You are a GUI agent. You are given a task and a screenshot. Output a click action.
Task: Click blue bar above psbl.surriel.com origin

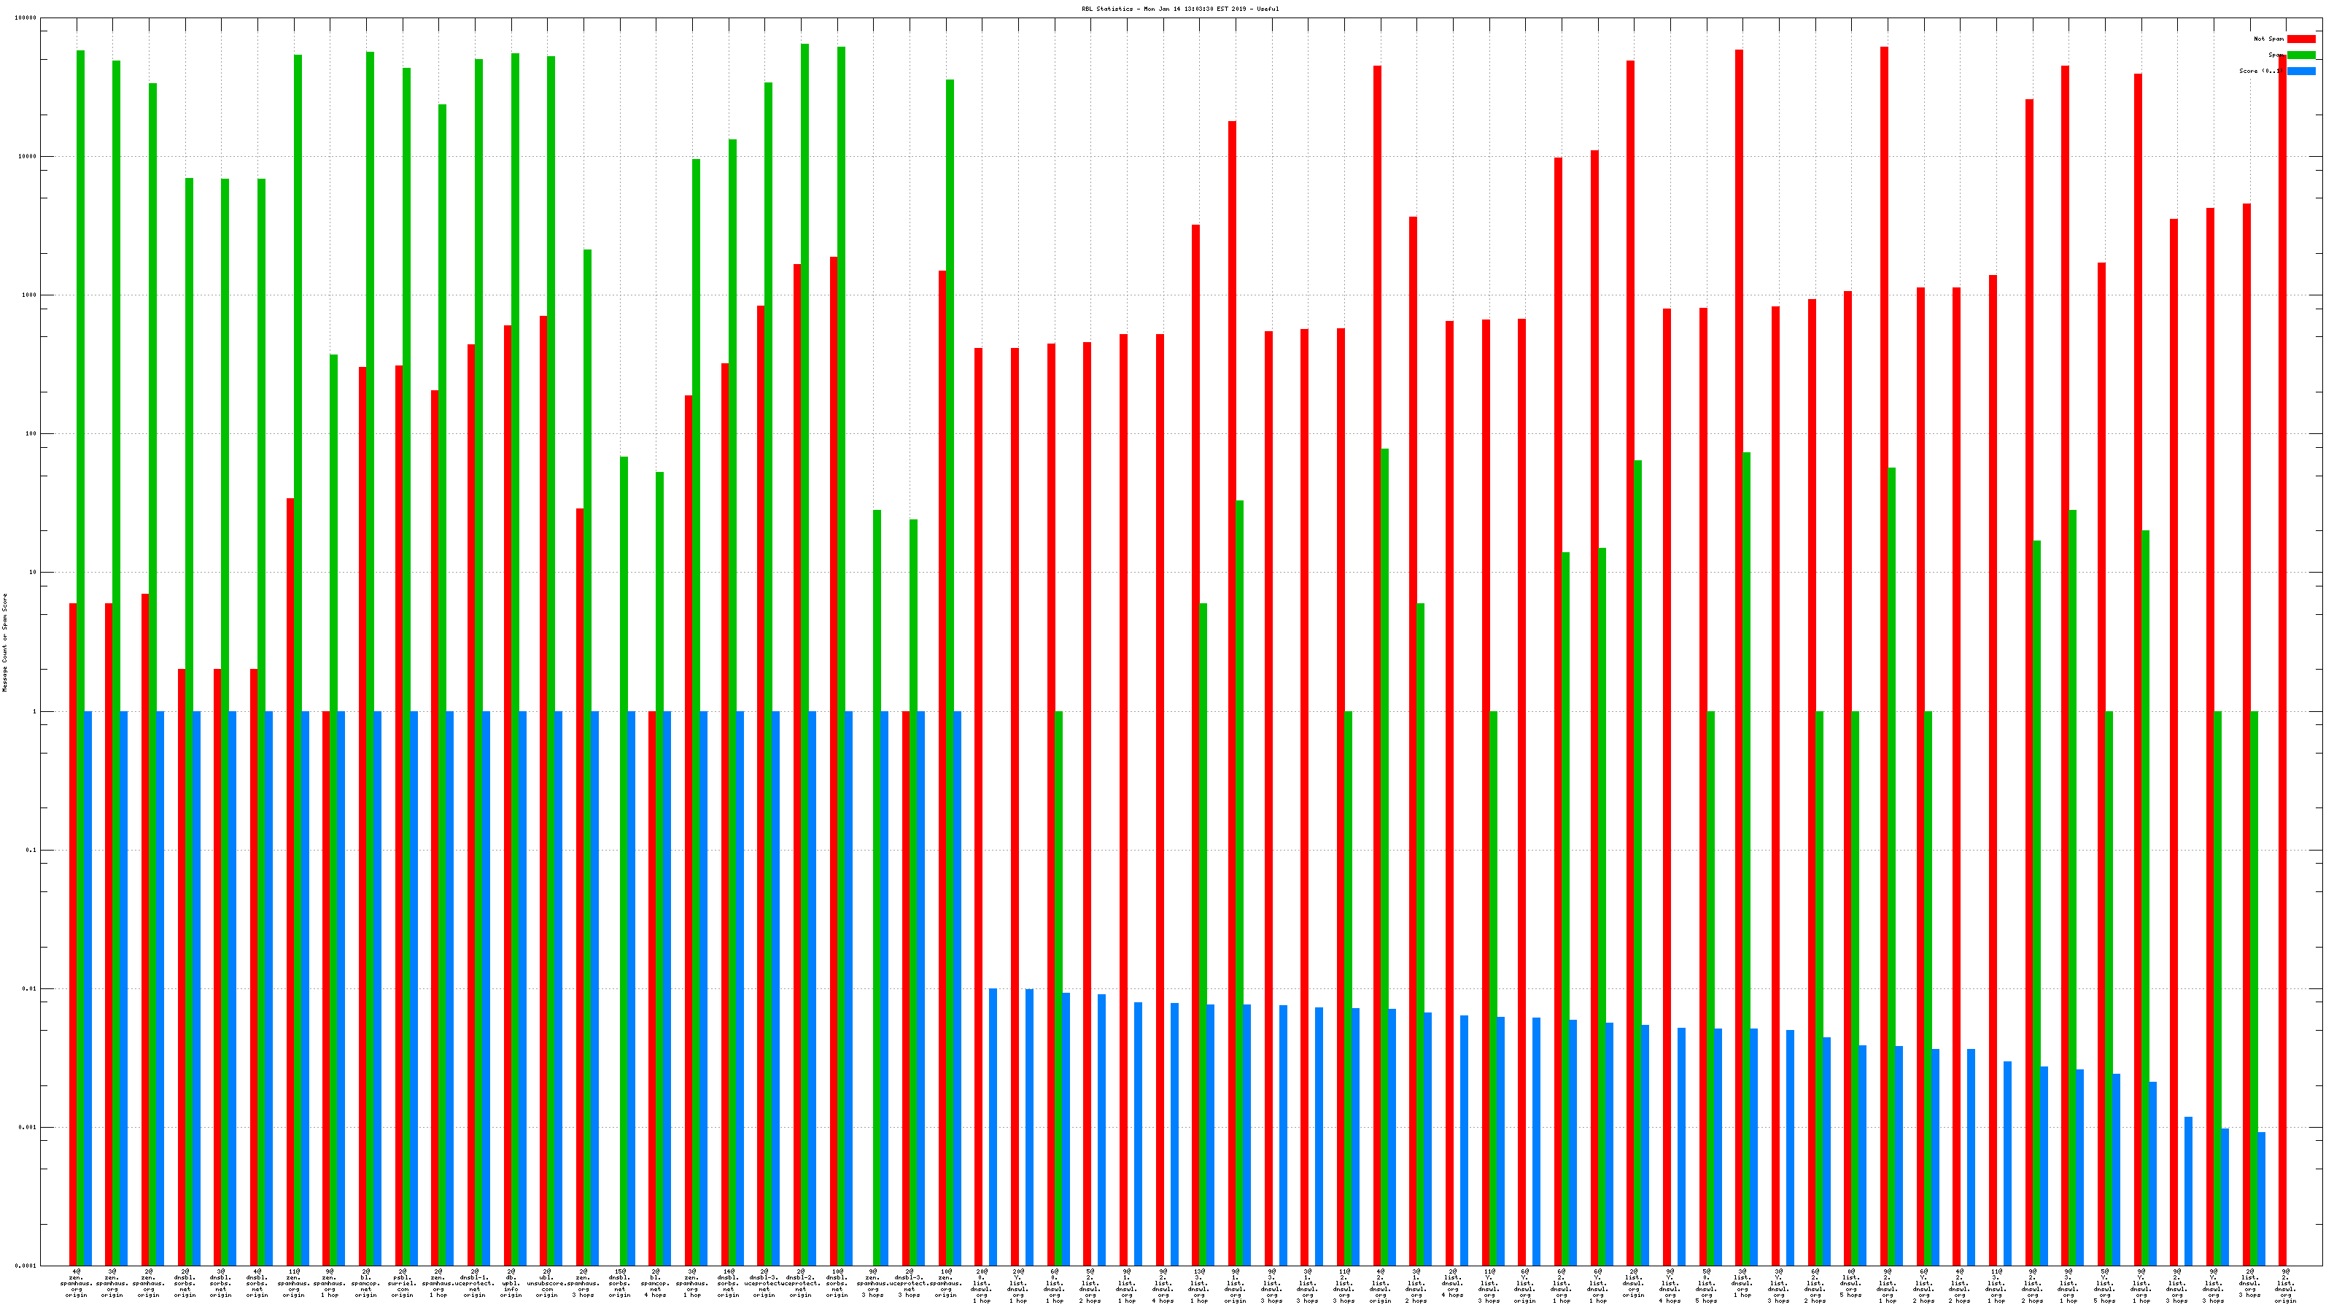click(414, 988)
